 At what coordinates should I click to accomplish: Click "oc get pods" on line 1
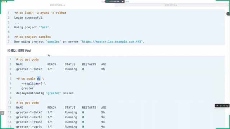(29, 59)
